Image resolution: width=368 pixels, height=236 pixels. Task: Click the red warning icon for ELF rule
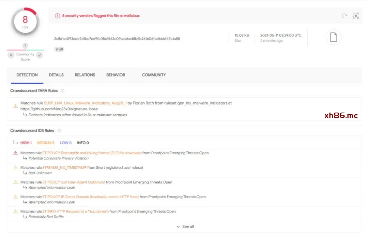15,153
